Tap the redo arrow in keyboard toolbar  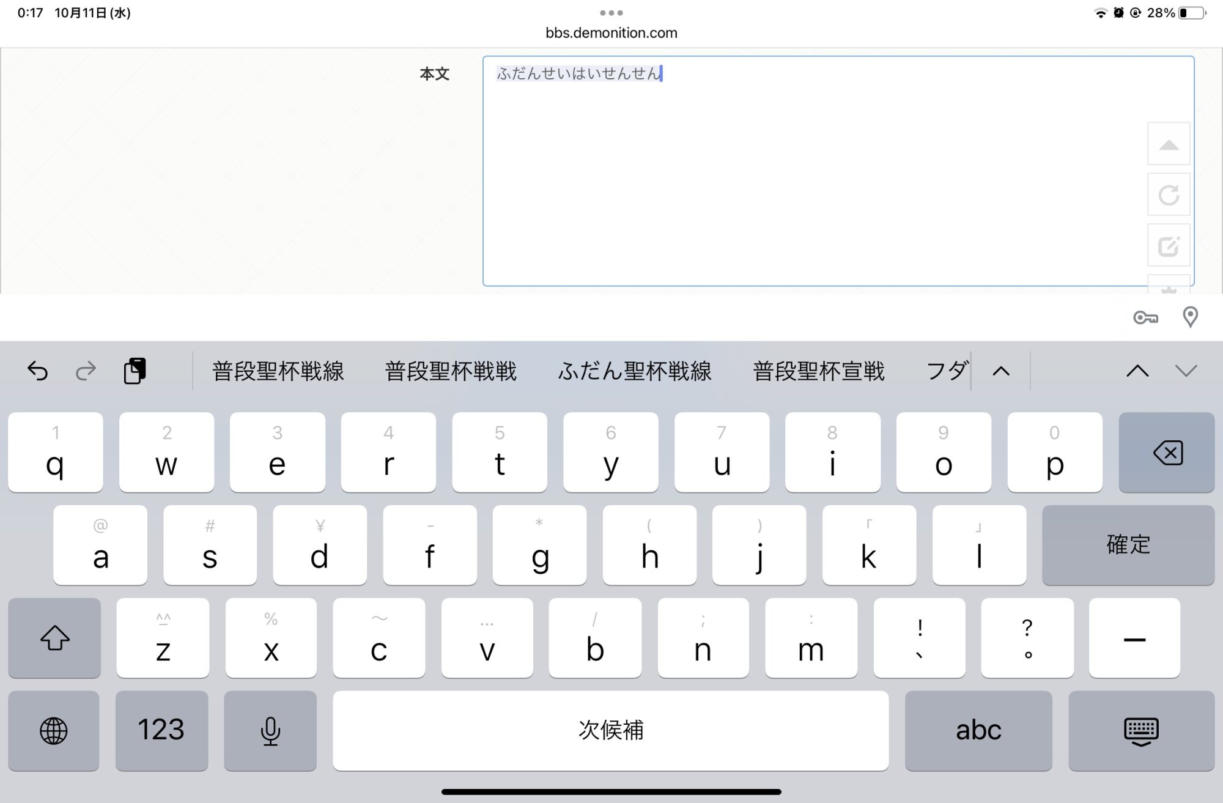pos(86,371)
